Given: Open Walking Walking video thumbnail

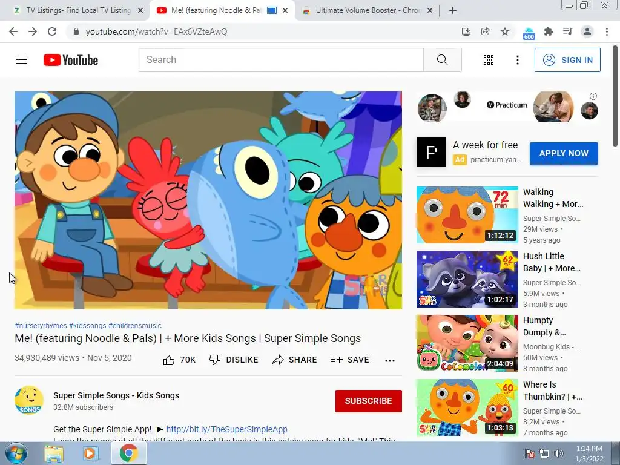Looking at the screenshot, I should coord(467,215).
